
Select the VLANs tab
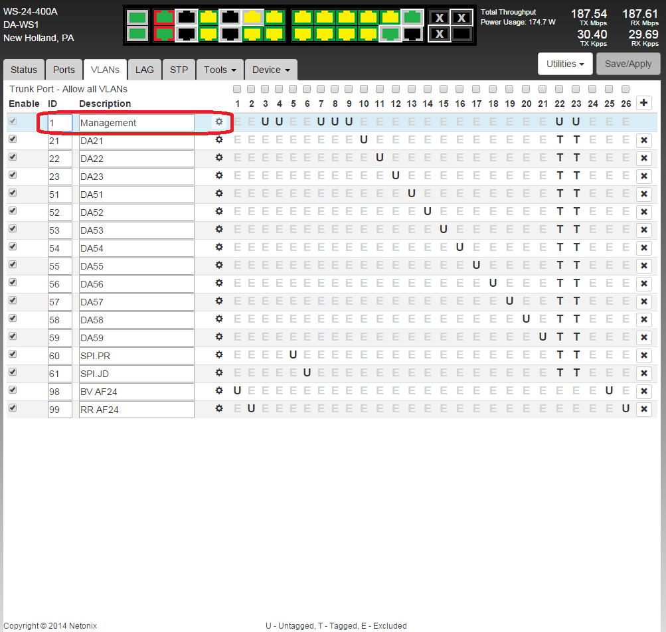(x=105, y=70)
